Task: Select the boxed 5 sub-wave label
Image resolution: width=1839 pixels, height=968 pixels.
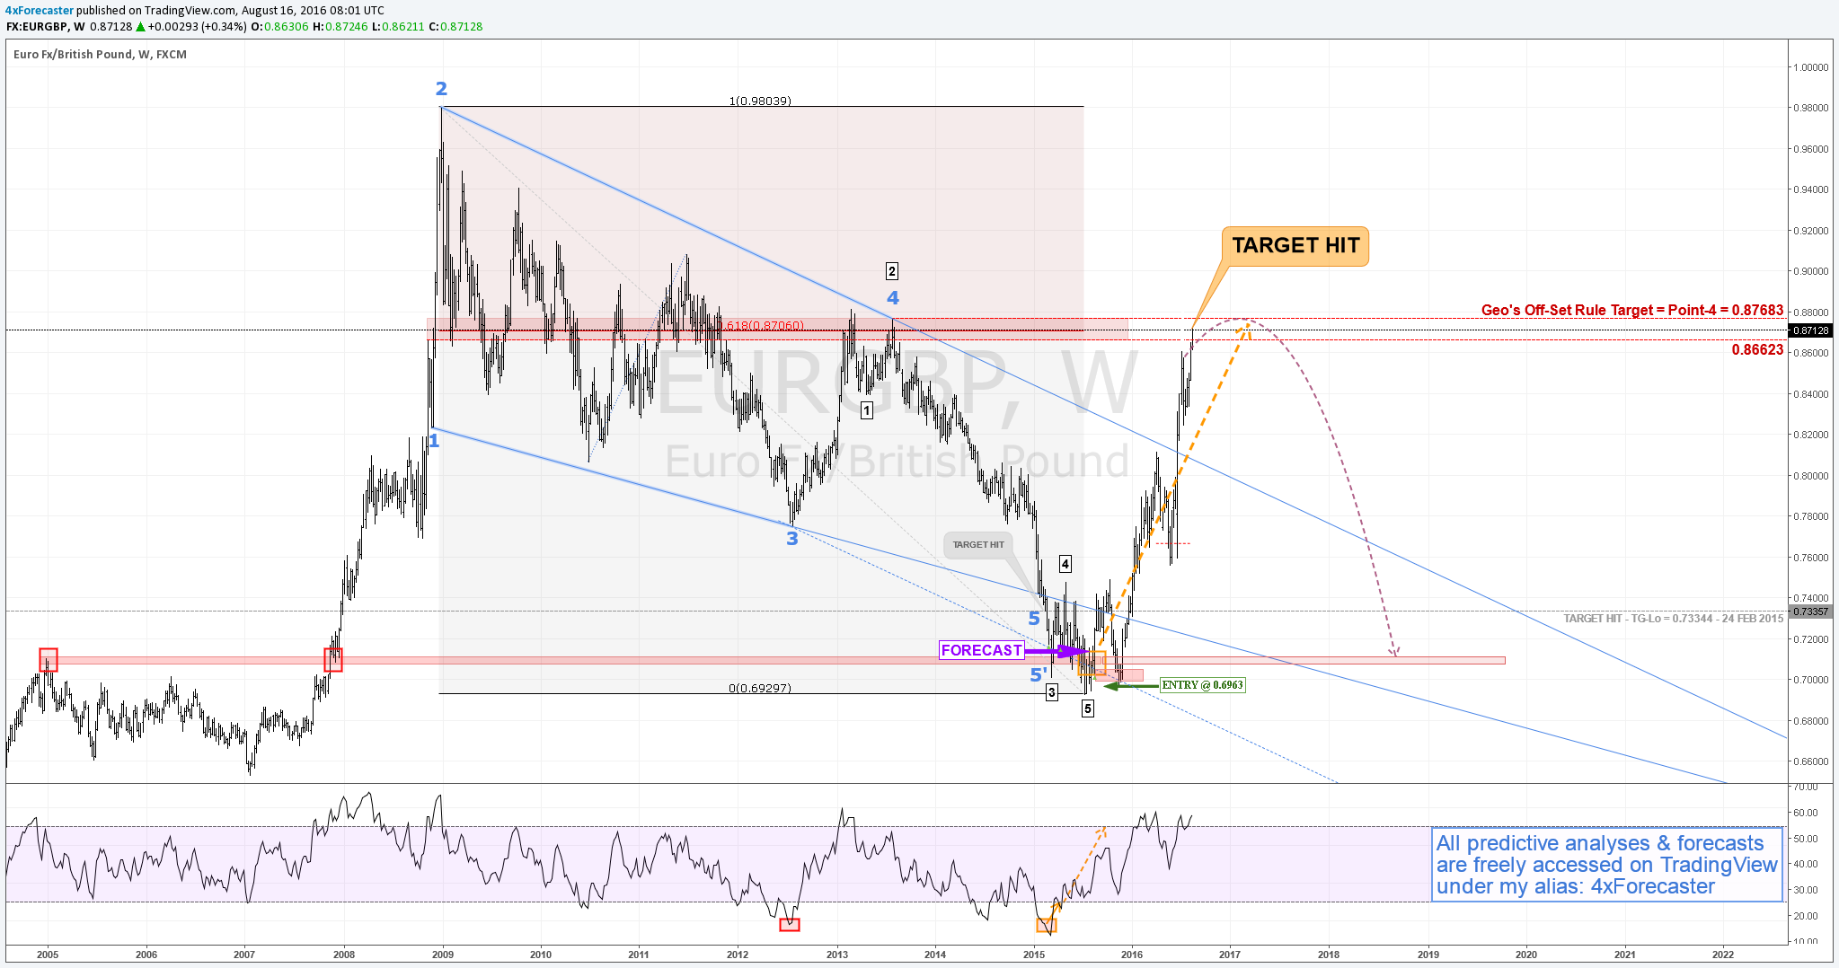Action: (1087, 708)
